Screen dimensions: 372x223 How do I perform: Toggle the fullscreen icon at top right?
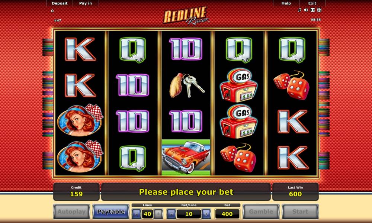pyautogui.click(x=313, y=10)
